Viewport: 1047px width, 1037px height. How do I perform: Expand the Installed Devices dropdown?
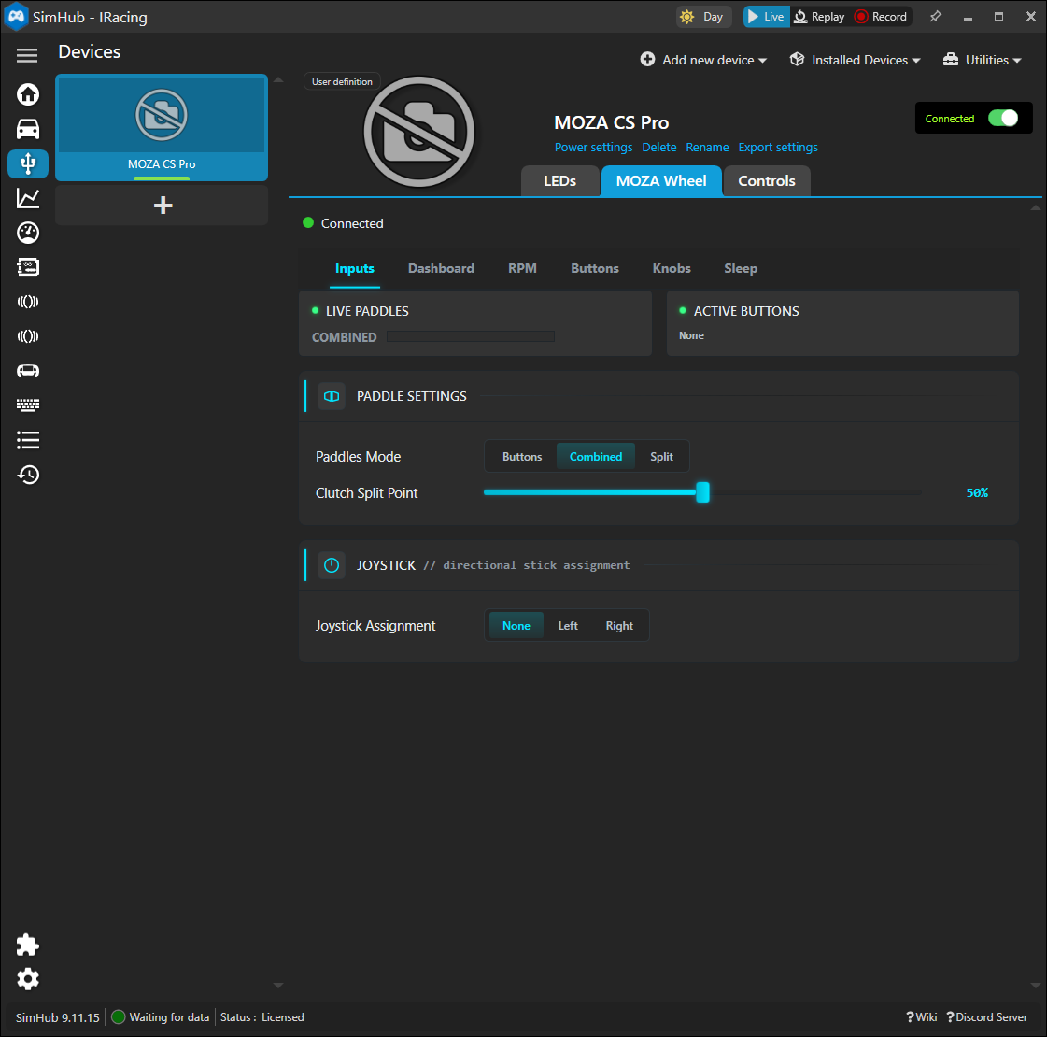(x=855, y=60)
